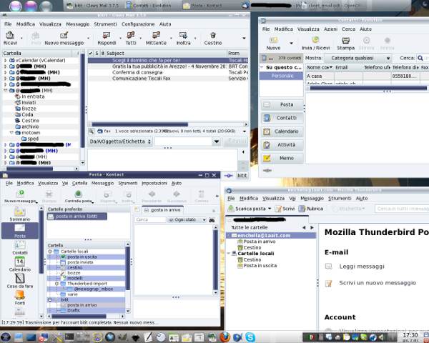Click Skype icon in bottom taskbar

click(250, 337)
